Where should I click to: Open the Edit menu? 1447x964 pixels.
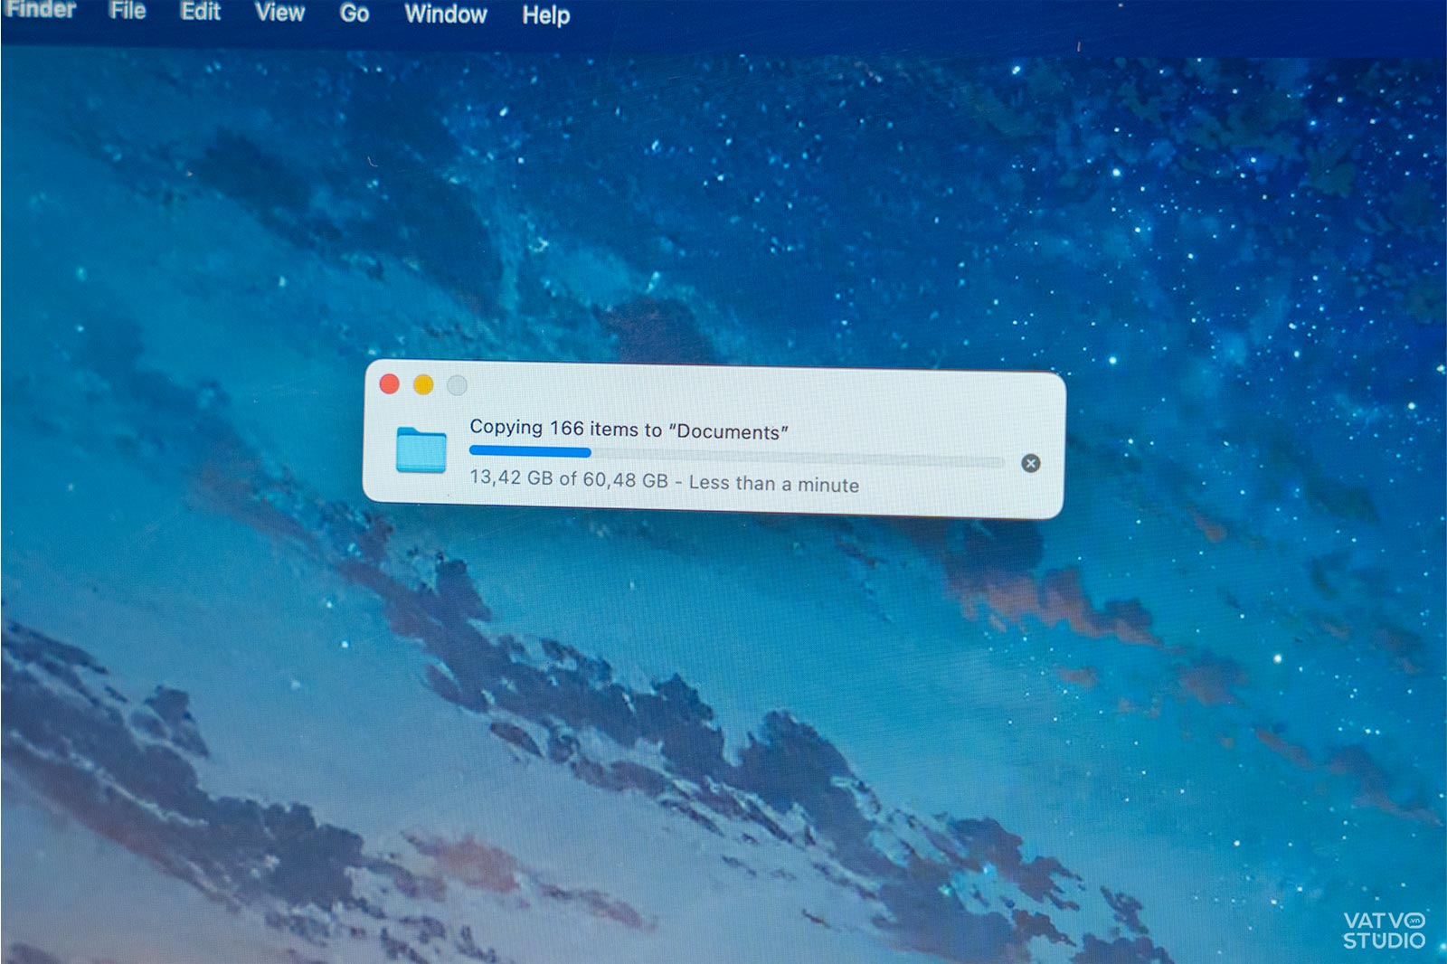point(200,12)
